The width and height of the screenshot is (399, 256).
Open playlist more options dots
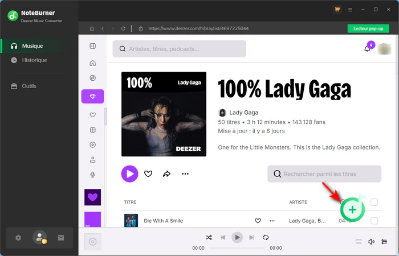tap(185, 174)
